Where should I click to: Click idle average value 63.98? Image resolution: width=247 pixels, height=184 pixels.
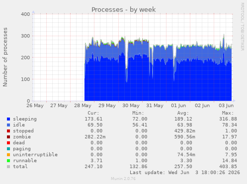click(185, 125)
